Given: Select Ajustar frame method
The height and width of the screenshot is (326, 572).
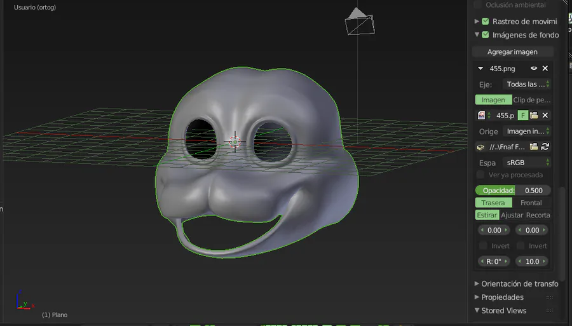Looking at the screenshot, I should tap(512, 215).
